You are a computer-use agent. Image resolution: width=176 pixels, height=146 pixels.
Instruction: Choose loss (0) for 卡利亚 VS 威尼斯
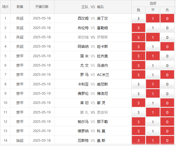click(167, 84)
